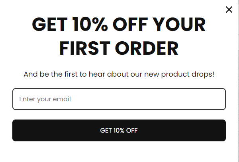239x162 pixels.
Task: Close the discount popup with the X
Action: [x=229, y=10]
